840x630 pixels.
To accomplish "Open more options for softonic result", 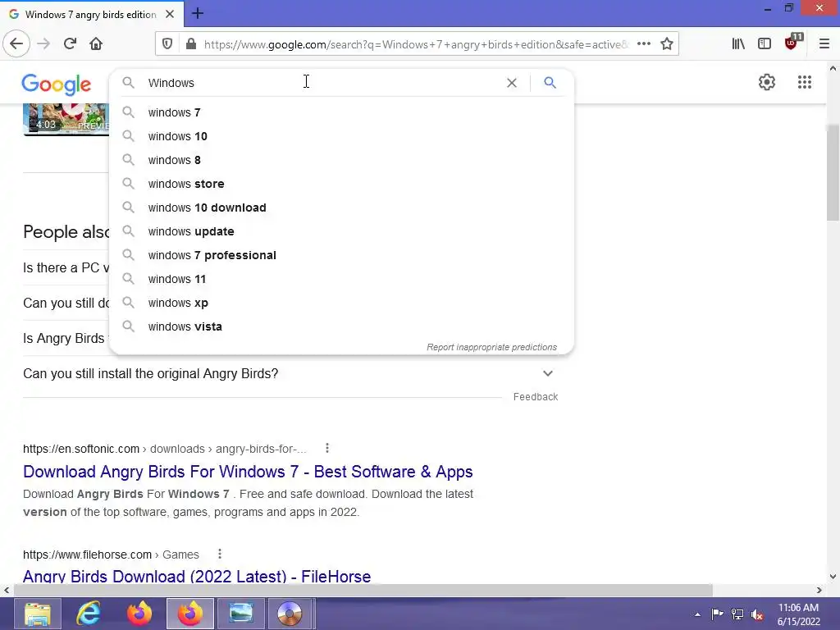I will click(326, 449).
